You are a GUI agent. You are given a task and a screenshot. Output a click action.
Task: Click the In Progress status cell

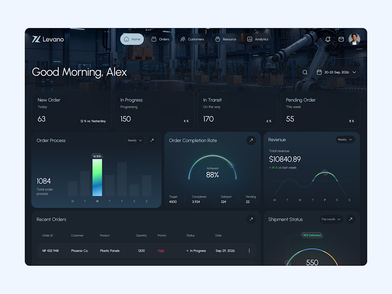(196, 251)
